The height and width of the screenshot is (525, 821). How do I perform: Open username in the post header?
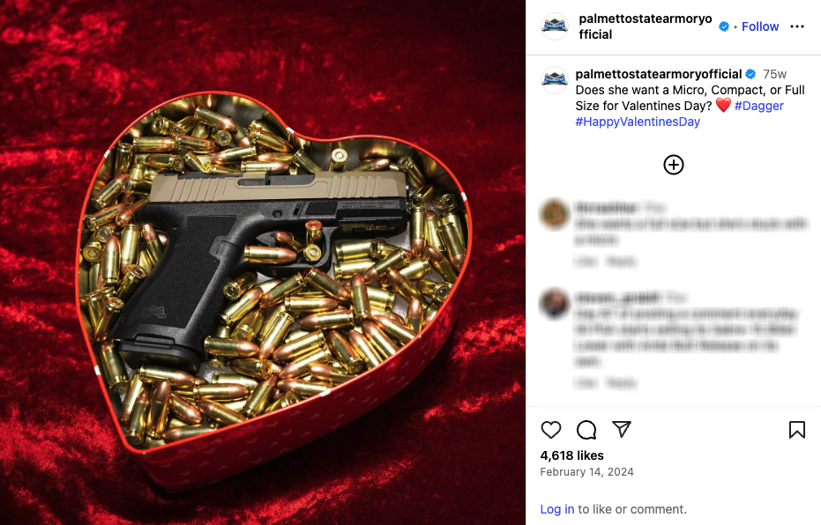pyautogui.click(x=646, y=26)
